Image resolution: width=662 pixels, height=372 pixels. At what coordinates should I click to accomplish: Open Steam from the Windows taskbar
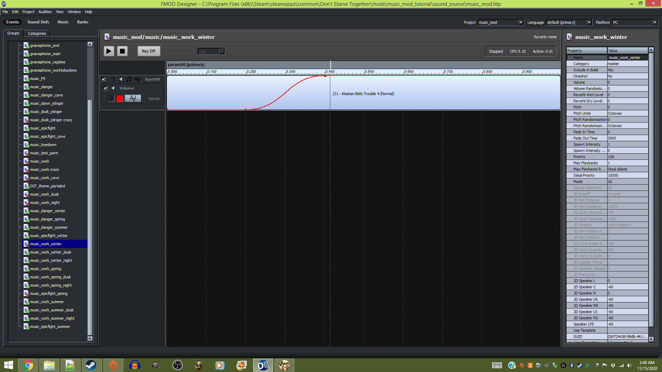[91, 365]
